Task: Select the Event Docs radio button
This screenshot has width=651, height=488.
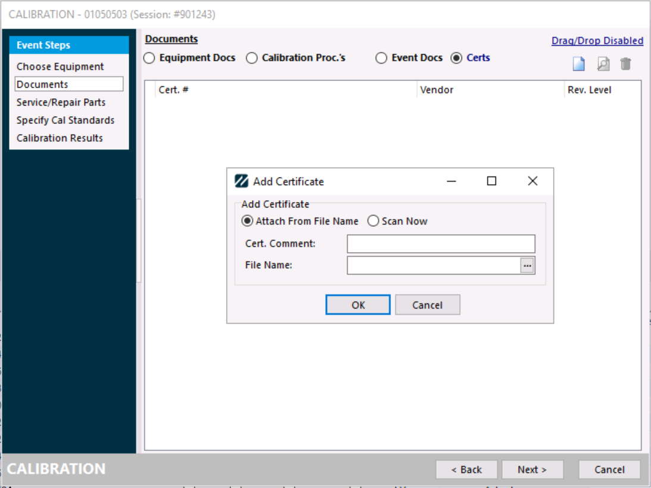Action: coord(382,58)
